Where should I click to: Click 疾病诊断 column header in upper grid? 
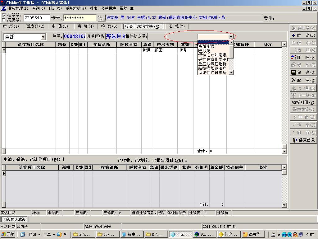pos(102,45)
